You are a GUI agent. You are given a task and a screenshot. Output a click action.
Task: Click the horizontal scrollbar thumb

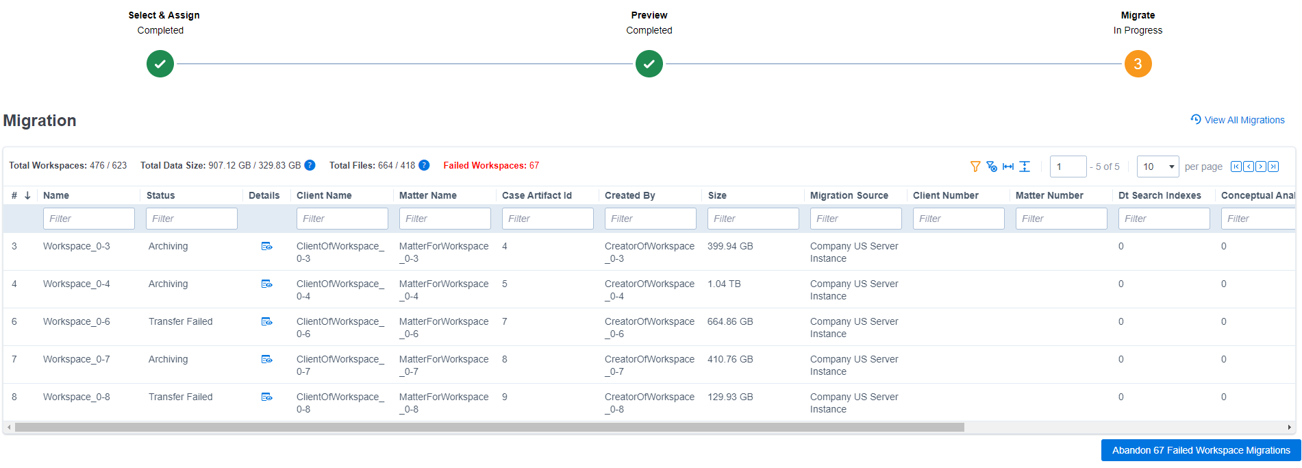(x=490, y=428)
